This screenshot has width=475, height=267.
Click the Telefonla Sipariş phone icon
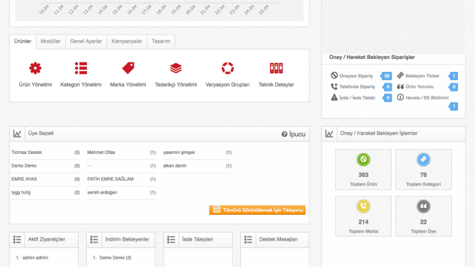[334, 87]
